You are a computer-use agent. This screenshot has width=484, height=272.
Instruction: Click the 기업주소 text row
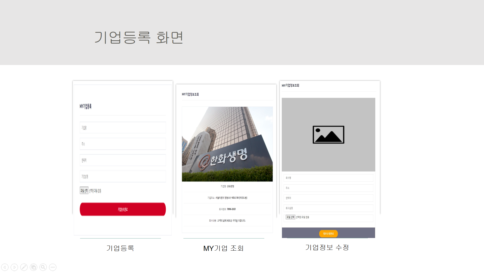227,198
